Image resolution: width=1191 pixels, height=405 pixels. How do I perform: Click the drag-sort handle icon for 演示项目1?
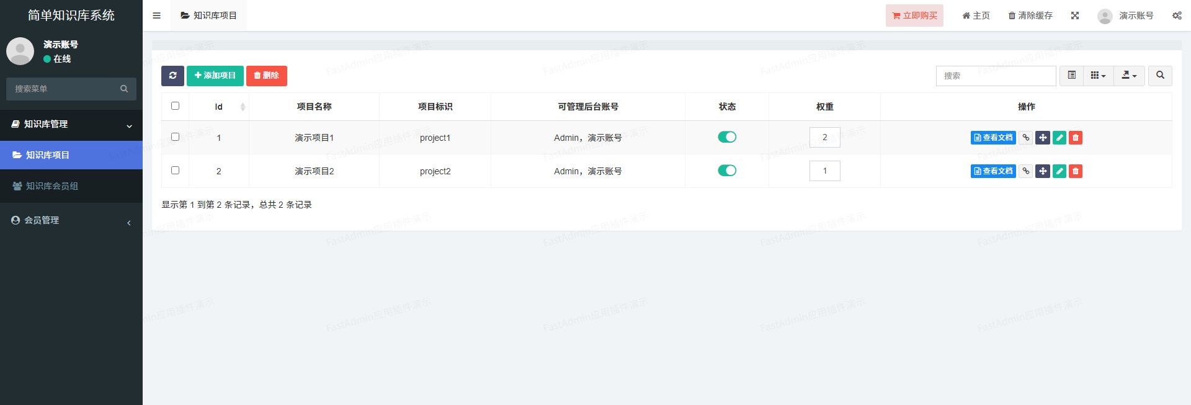point(1043,138)
